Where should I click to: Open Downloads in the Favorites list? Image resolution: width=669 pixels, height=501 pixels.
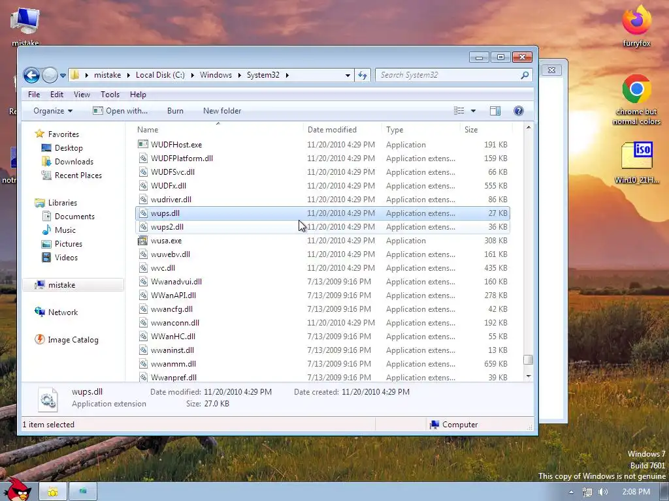(74, 162)
